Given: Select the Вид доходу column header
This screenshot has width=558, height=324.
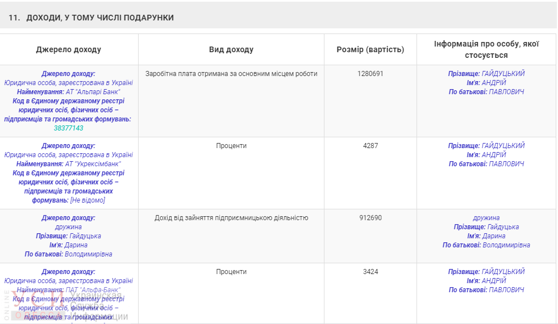Looking at the screenshot, I should point(231,49).
